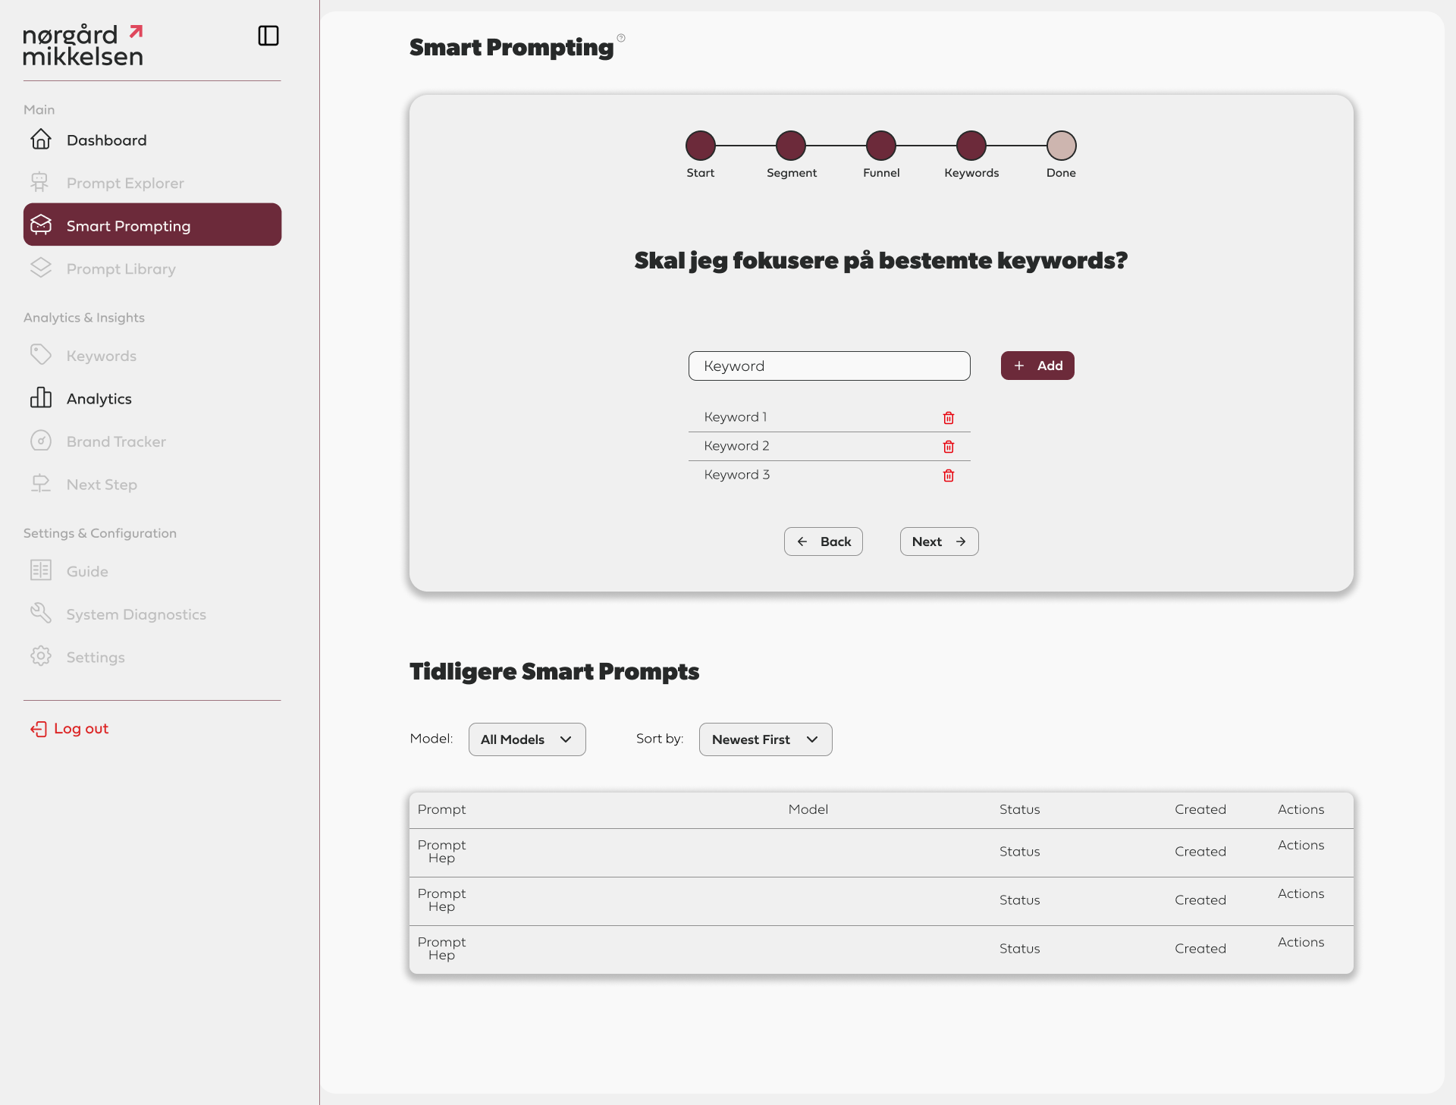The image size is (1456, 1105).
Task: Open the All Models dropdown
Action: pyautogui.click(x=527, y=739)
